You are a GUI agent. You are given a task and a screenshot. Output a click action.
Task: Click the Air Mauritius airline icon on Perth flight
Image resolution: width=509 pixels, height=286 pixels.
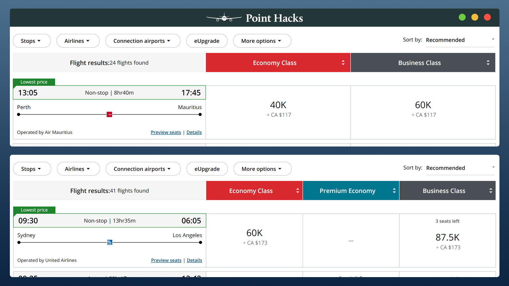coord(109,114)
